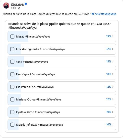Image resolution: width=123 pixels, height=138 pixels.
Task: Check the Ernesto Laguardia option checkbox
Action: point(12,49)
